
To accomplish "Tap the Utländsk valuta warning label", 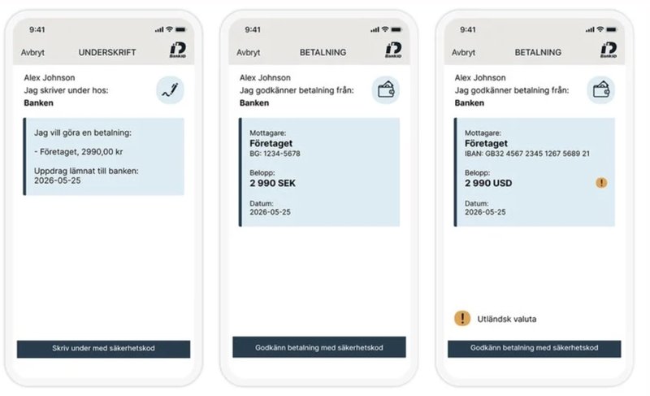I will click(x=507, y=319).
